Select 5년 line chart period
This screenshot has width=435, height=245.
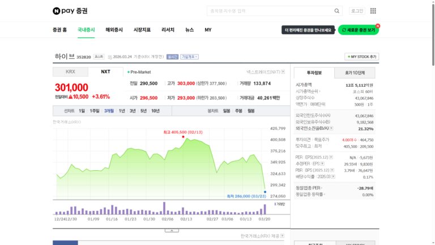(143, 111)
